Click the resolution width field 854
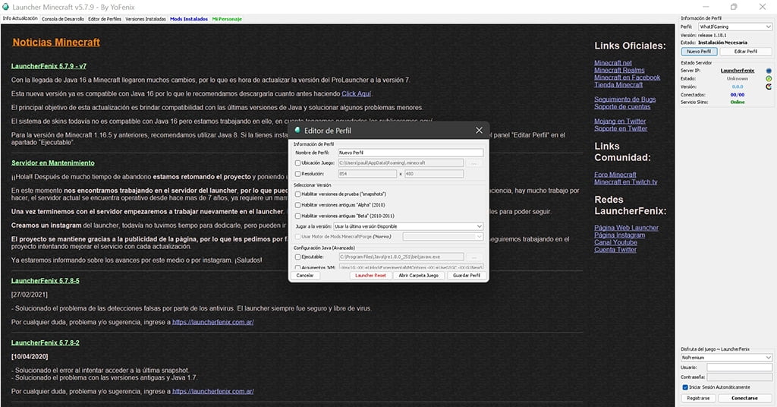Image resolution: width=777 pixels, height=407 pixels. click(x=368, y=174)
